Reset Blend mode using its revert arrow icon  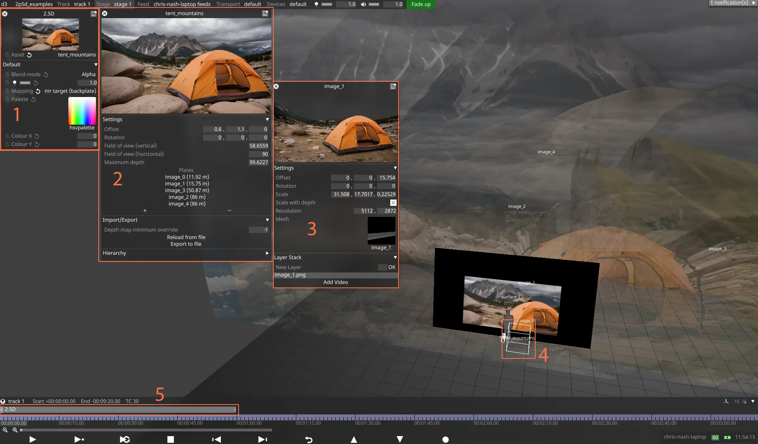46,74
